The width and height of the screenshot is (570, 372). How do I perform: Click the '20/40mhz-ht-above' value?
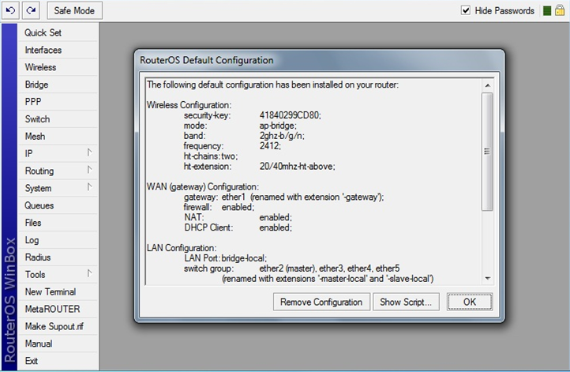pos(297,166)
